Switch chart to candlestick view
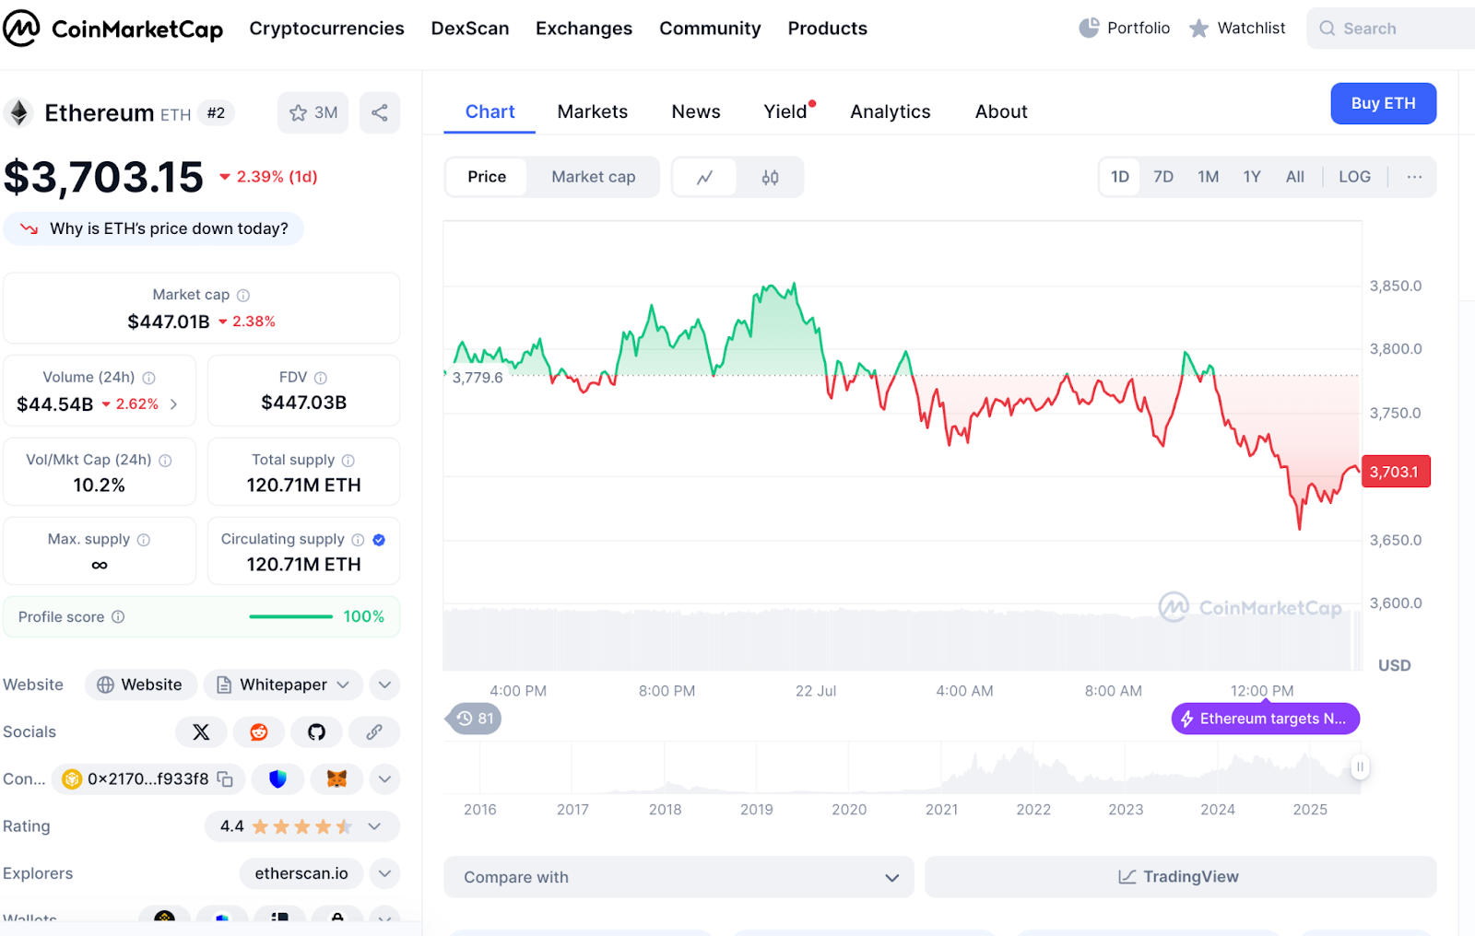 [x=771, y=177]
